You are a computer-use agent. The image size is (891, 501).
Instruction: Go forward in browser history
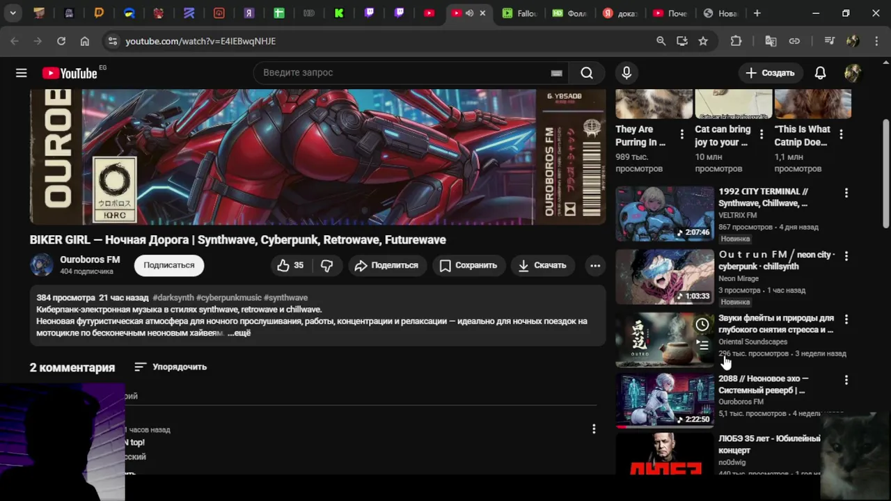(38, 41)
